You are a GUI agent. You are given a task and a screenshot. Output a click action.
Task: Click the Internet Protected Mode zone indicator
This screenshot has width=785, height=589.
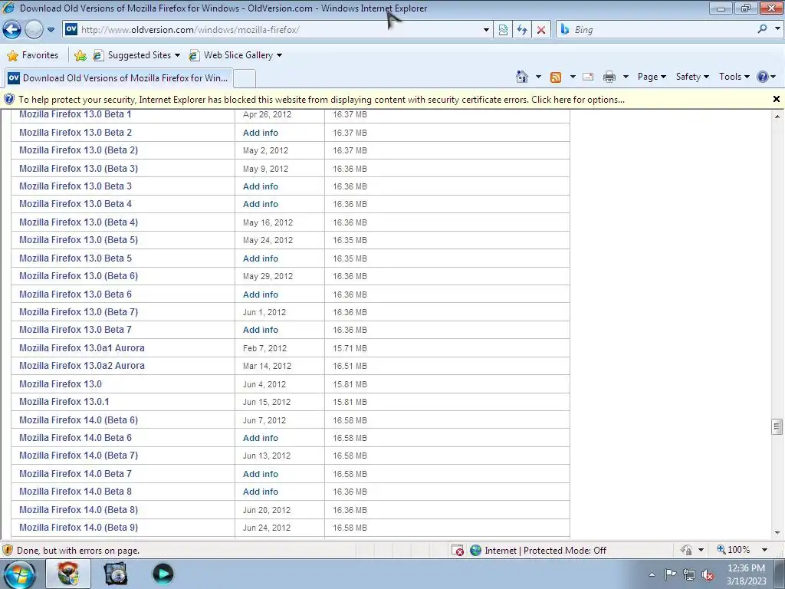(539, 551)
